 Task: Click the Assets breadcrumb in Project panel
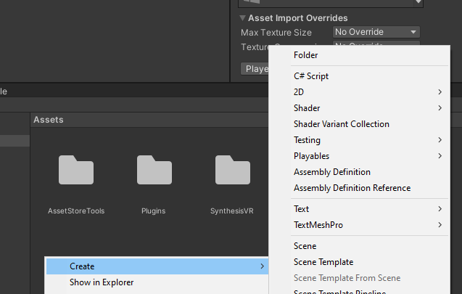point(49,120)
